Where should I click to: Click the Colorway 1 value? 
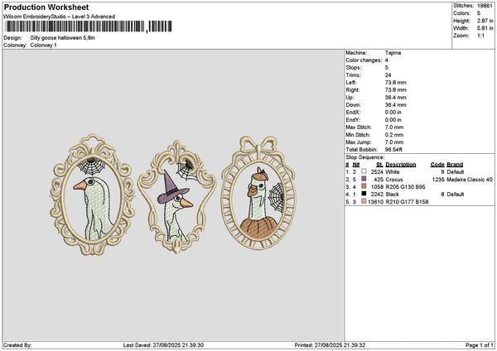click(x=43, y=46)
